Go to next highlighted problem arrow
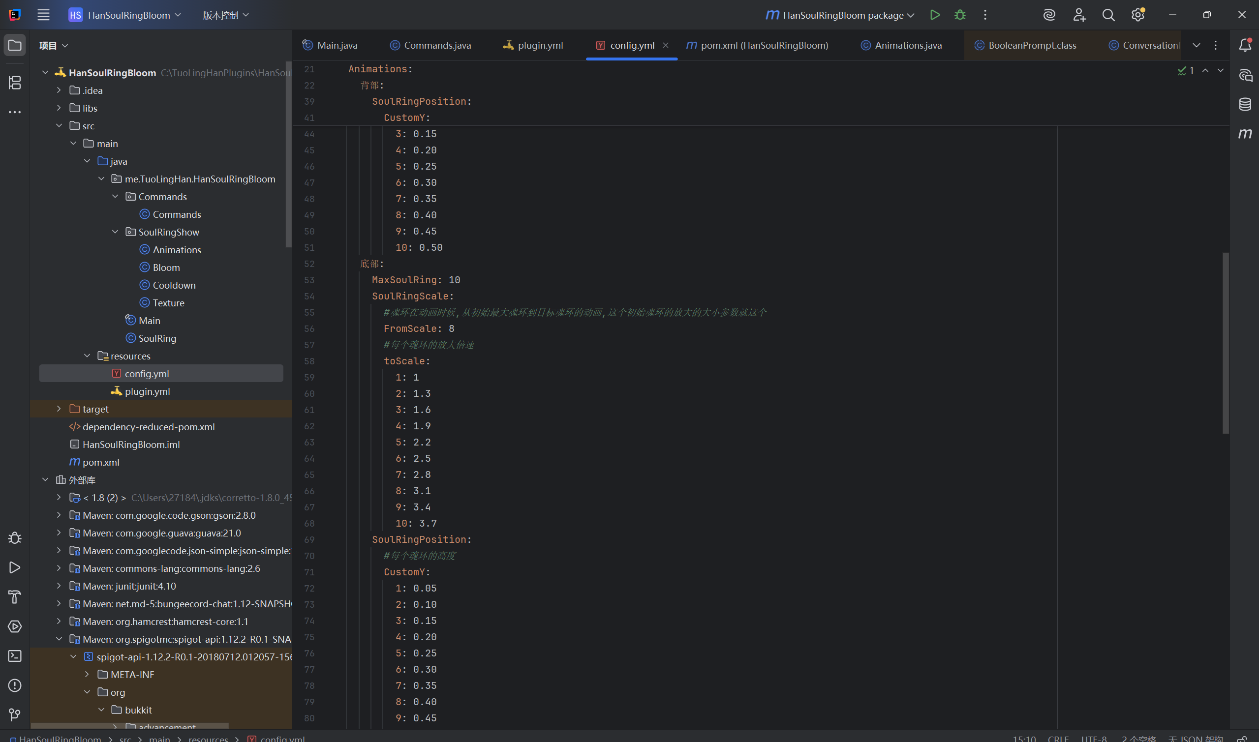 1221,70
